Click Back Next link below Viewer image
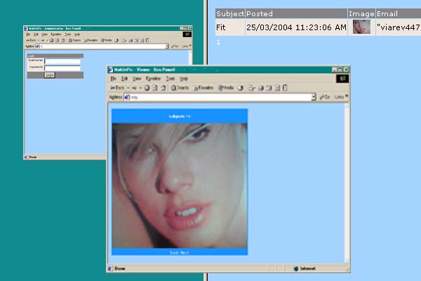Viewport: 421px width, 281px height. point(180,252)
